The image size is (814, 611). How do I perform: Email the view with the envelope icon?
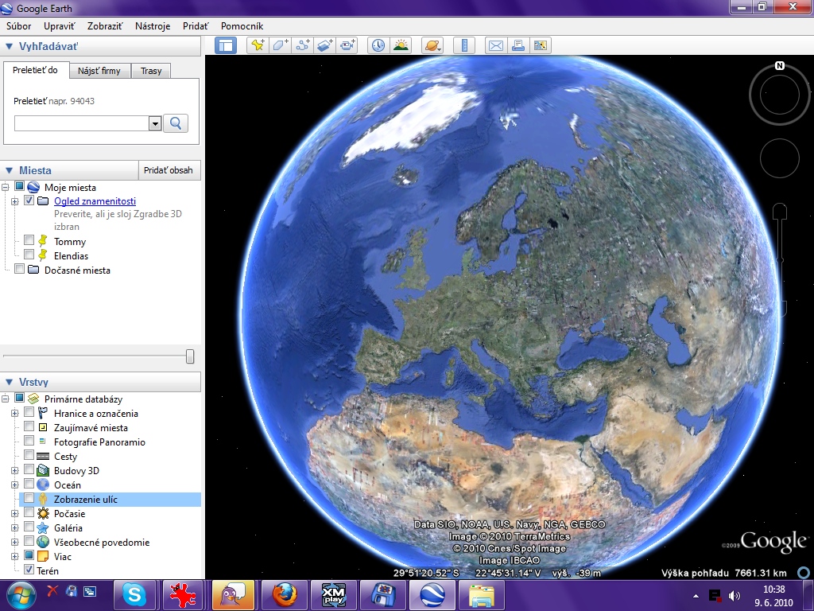[x=496, y=45]
